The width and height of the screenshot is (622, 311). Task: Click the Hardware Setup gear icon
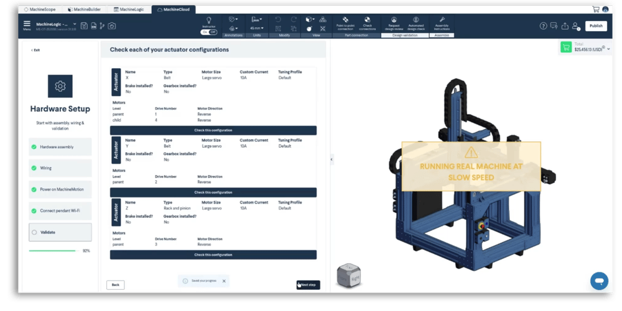(60, 86)
